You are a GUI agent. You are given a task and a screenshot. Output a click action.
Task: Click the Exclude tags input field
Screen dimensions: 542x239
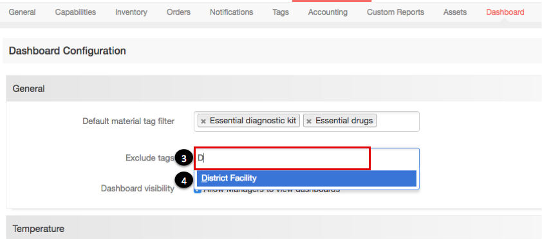coord(306,158)
